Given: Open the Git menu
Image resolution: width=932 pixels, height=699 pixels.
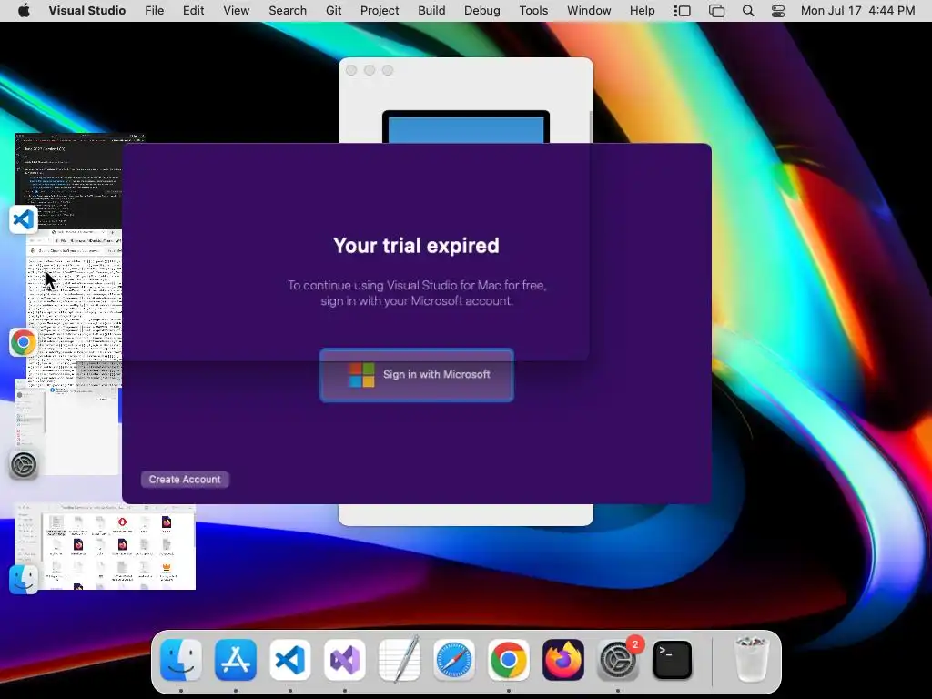Looking at the screenshot, I should [x=333, y=11].
